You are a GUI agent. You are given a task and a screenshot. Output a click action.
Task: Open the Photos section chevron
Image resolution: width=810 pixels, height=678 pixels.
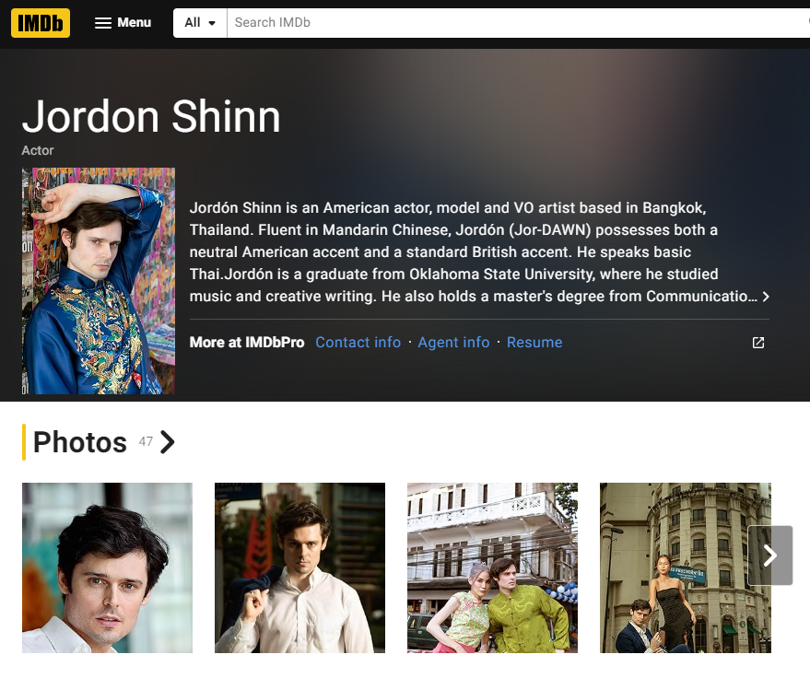pyautogui.click(x=168, y=442)
